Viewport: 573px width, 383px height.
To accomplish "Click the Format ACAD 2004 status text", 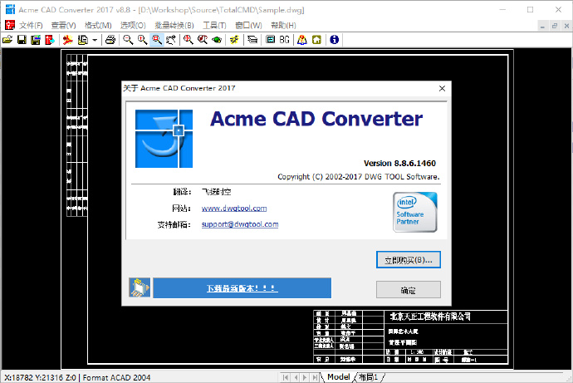I will coord(116,377).
